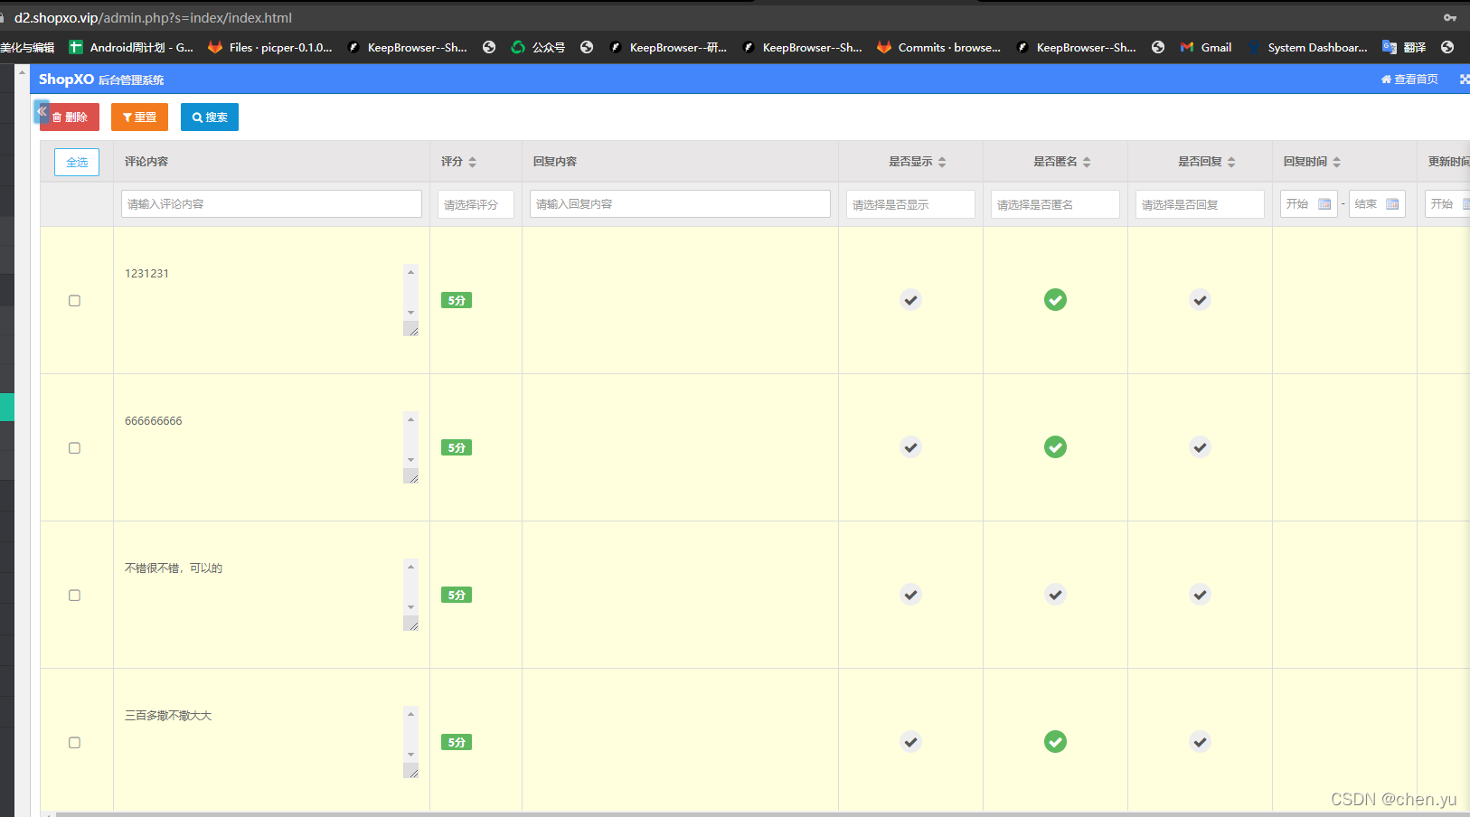Open Android周计划 bookmark
This screenshot has width=1470, height=817.
coord(131,47)
